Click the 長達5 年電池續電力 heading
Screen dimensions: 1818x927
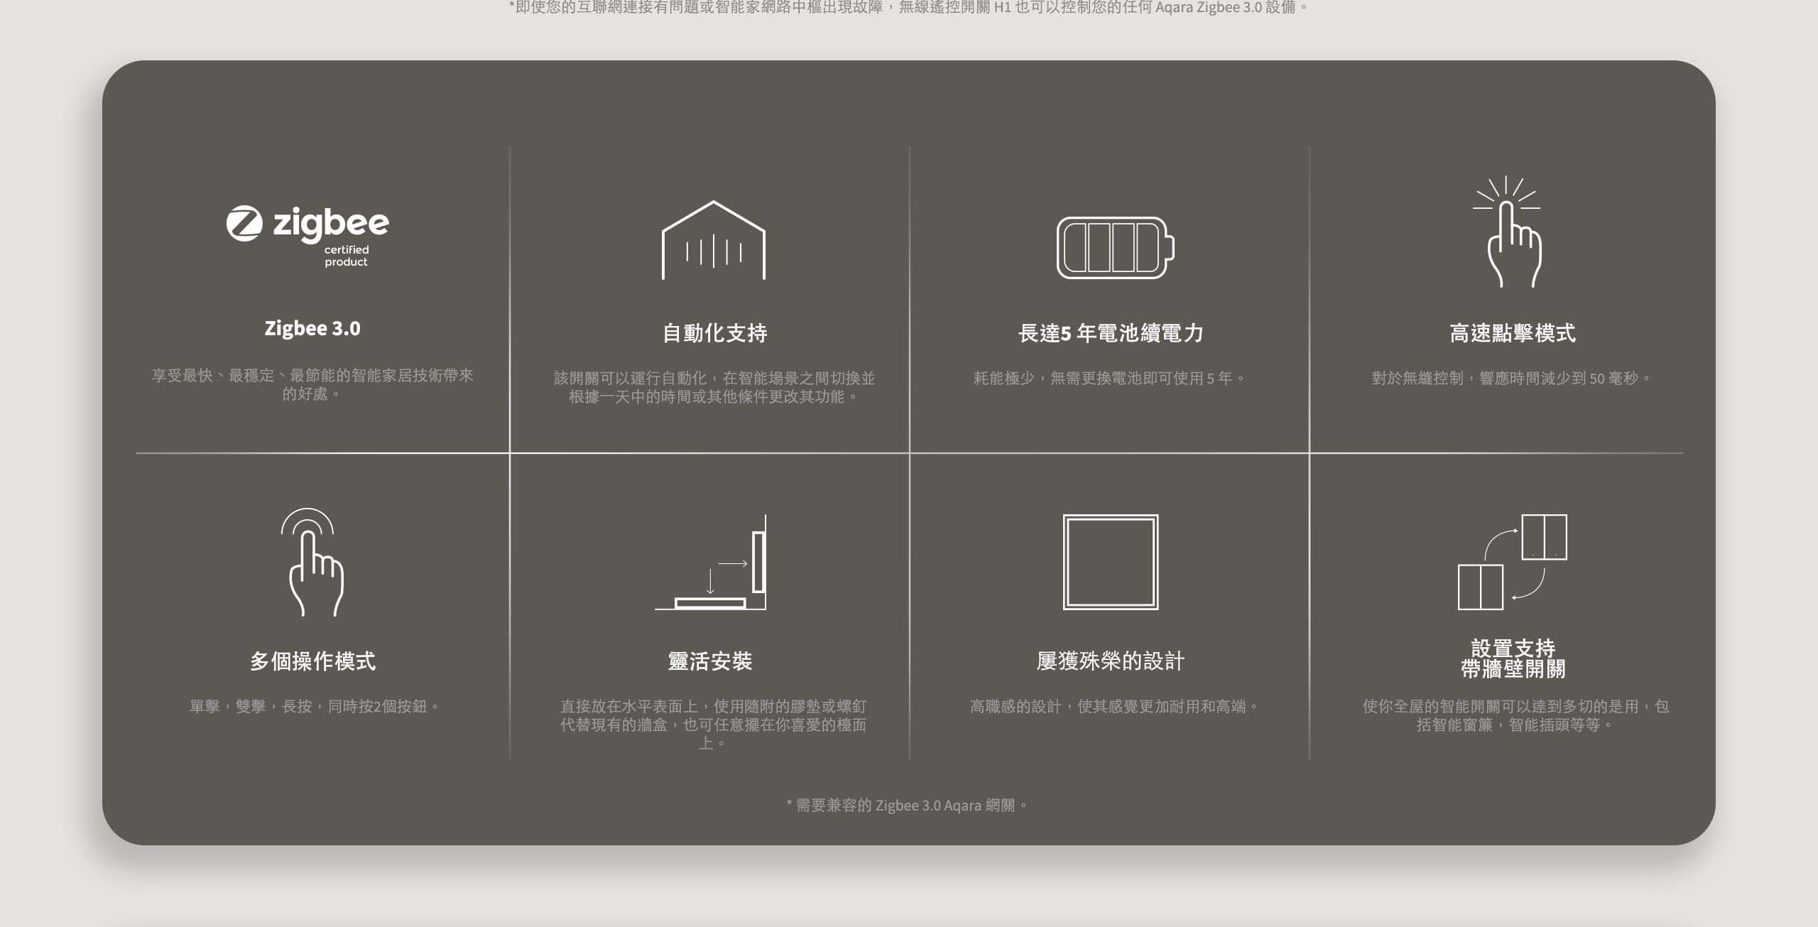(x=1111, y=333)
